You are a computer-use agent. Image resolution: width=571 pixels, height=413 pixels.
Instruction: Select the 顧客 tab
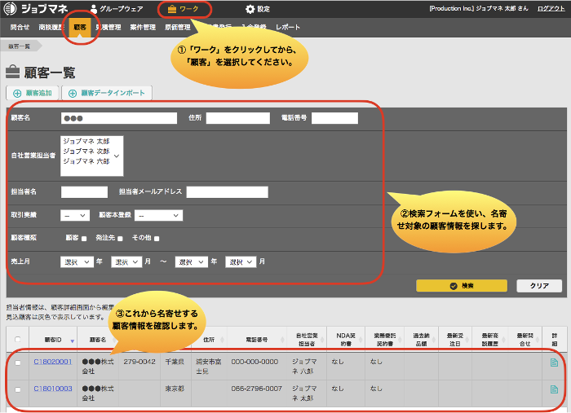[x=80, y=27]
